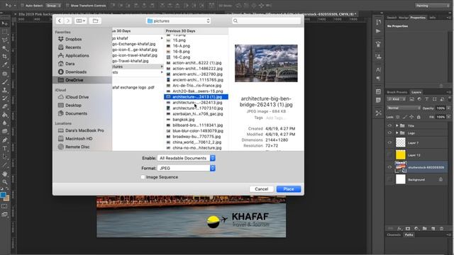Select the Magic Wand tool
Viewport: 454px width, 255px height.
[5, 48]
